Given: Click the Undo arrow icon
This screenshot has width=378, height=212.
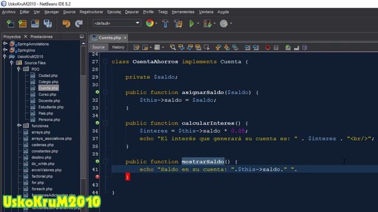Looking at the screenshot, I should [66, 24].
